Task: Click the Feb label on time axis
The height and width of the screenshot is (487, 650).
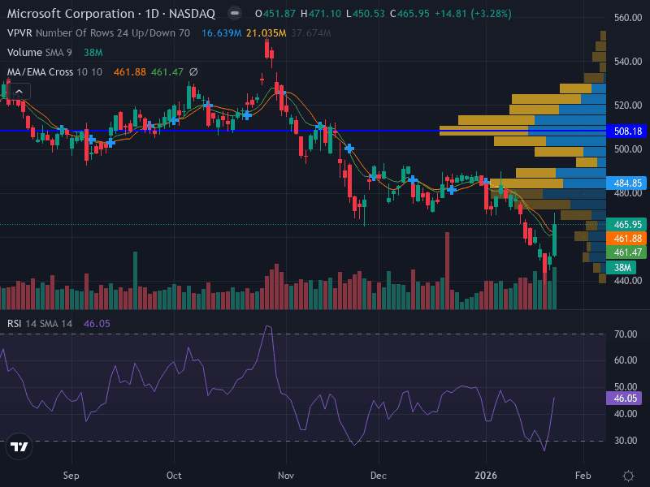Action: [583, 476]
